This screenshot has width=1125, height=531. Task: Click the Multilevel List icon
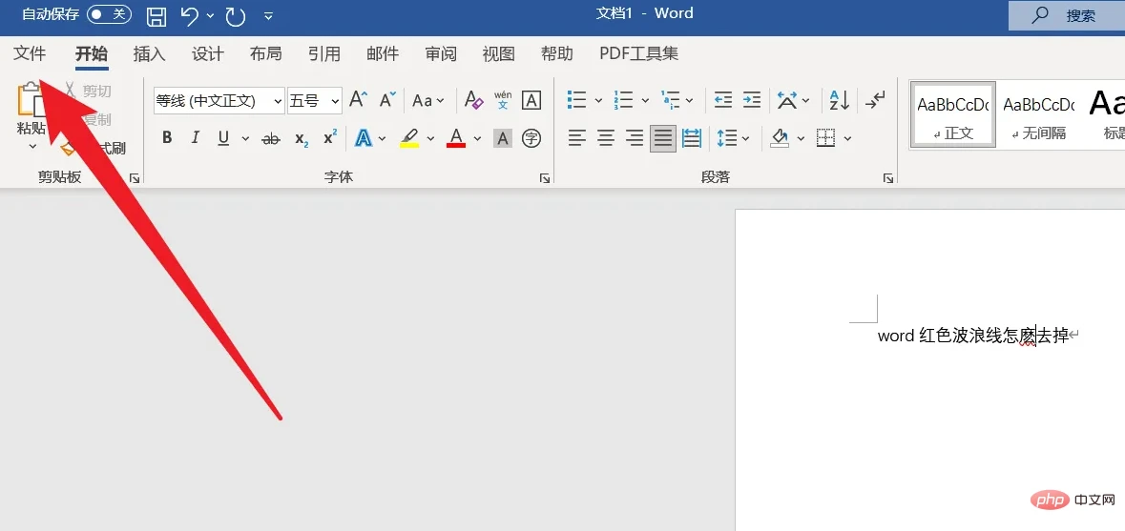click(x=670, y=99)
